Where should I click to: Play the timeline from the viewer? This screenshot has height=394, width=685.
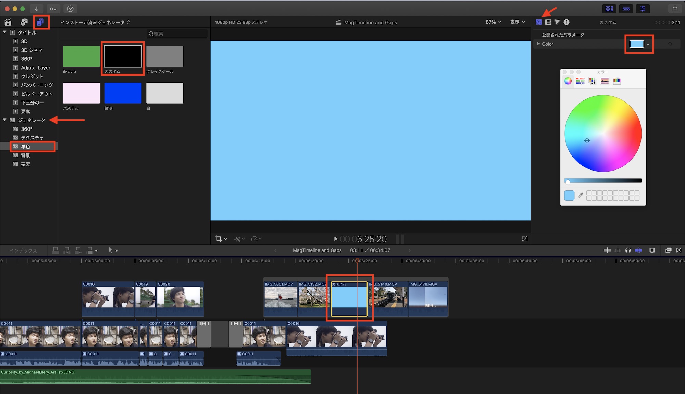click(336, 239)
